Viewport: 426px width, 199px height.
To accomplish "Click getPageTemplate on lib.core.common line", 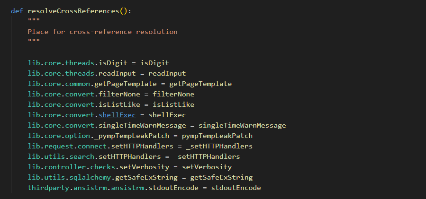I will [x=126, y=84].
